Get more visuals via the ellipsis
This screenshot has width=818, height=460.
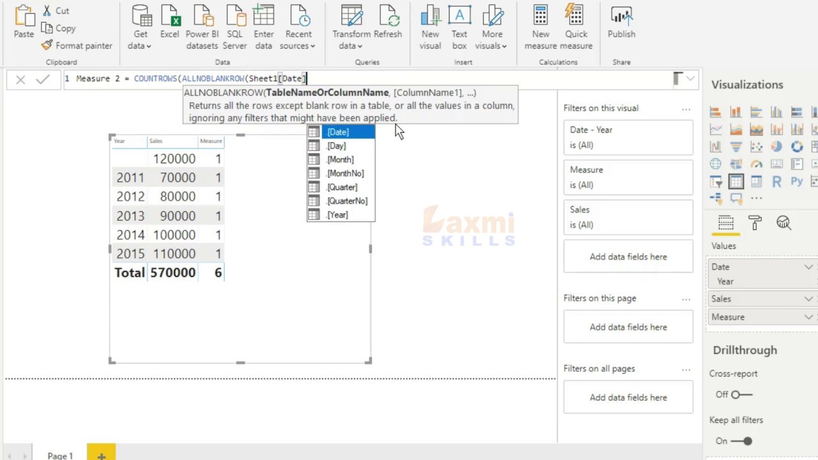[x=757, y=198]
